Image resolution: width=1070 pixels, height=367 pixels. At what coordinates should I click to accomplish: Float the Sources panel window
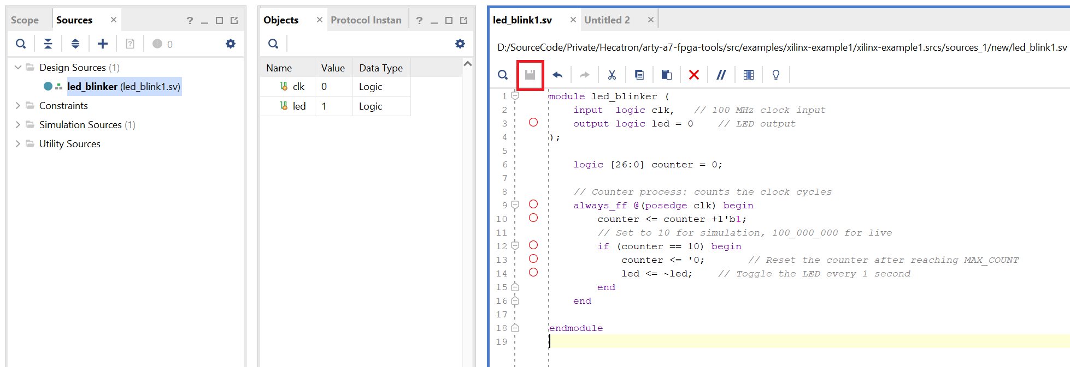pyautogui.click(x=234, y=20)
